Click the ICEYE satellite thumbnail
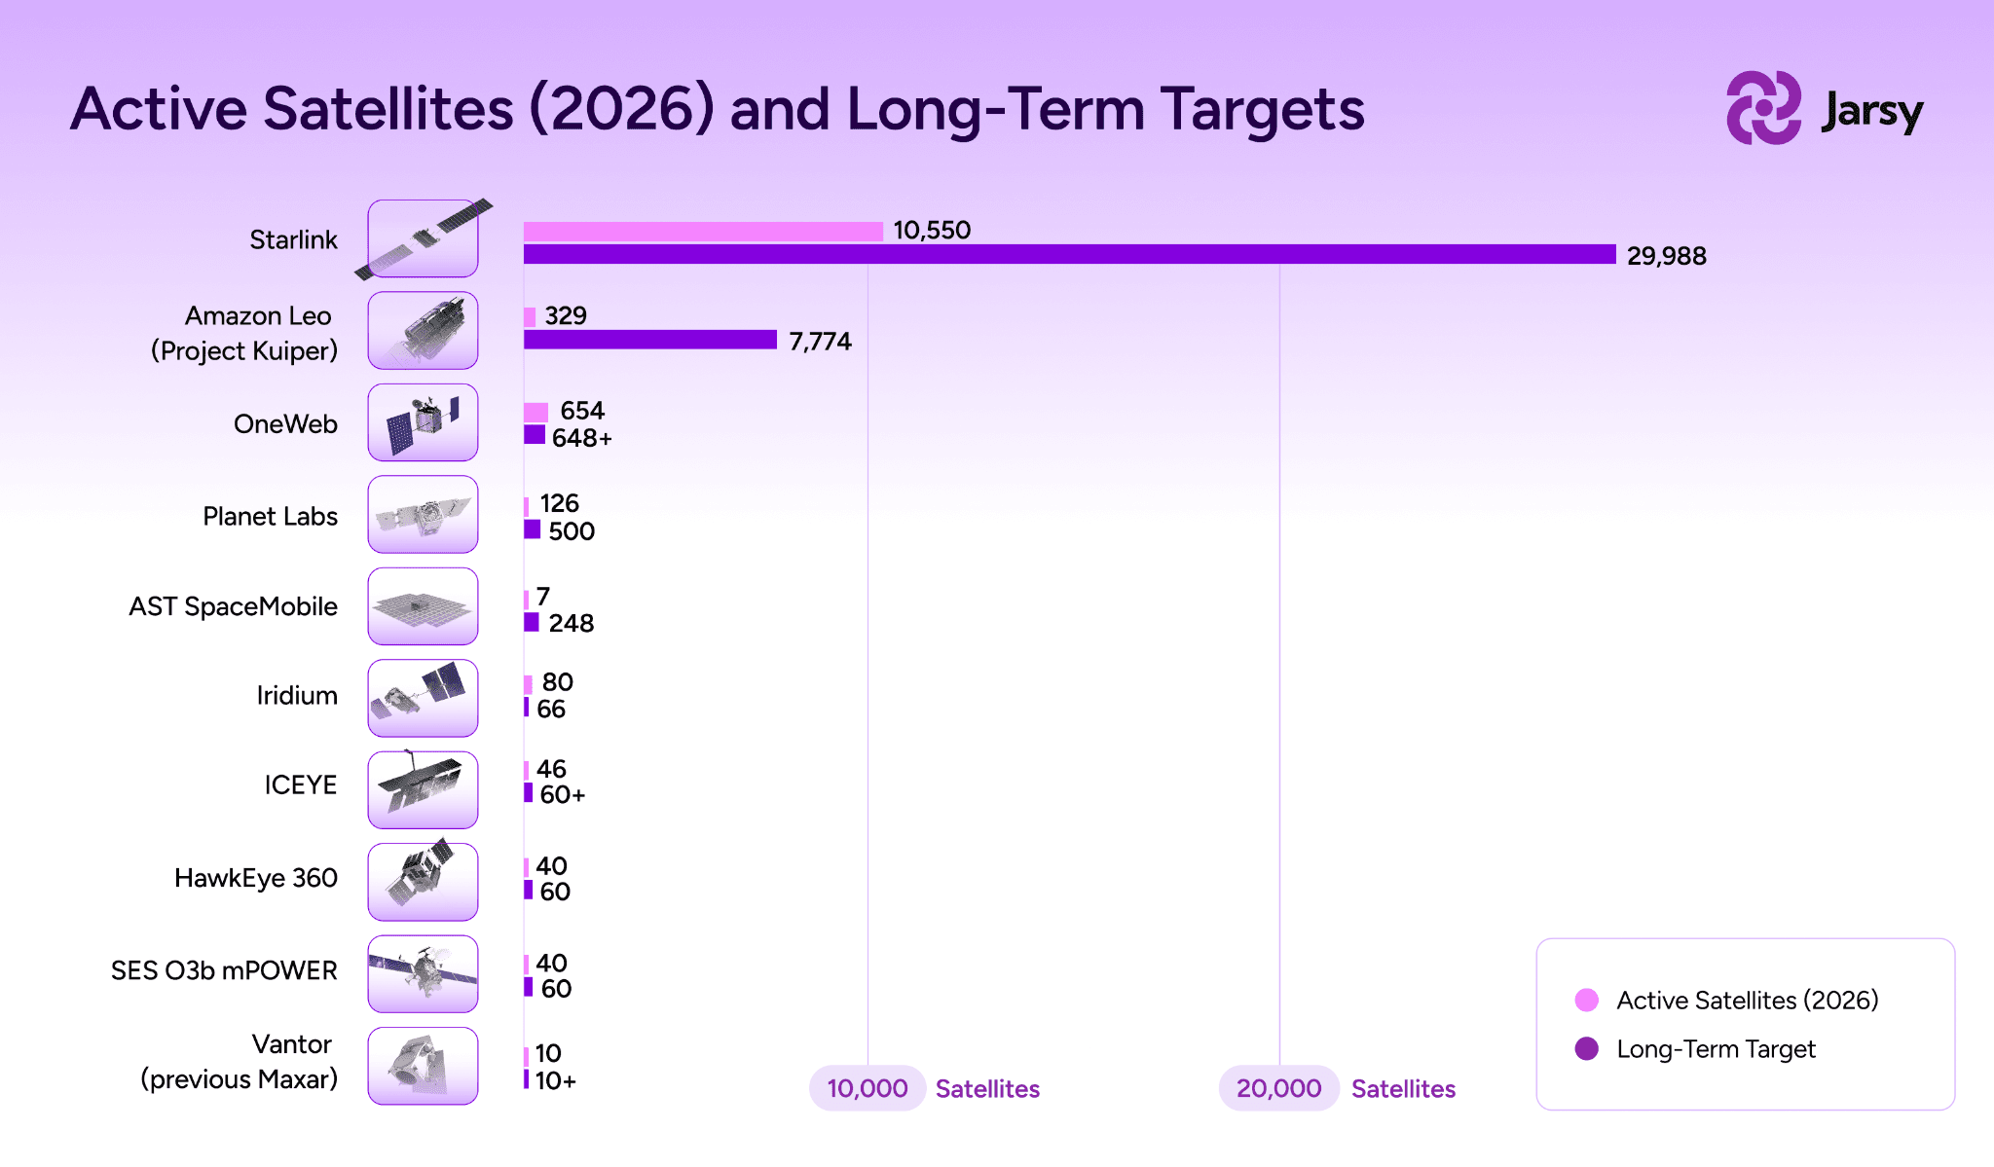1994x1167 pixels. [x=423, y=789]
